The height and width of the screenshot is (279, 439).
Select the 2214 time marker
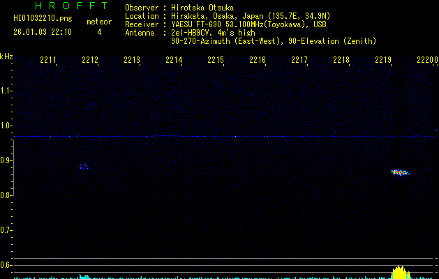[174, 61]
